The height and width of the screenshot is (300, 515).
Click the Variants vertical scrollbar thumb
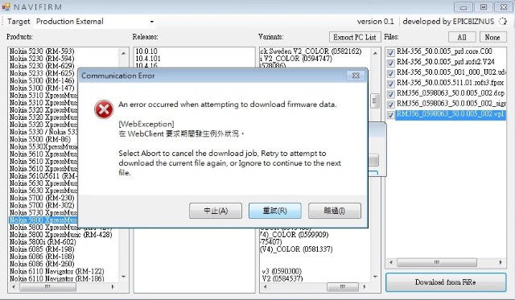(375, 101)
